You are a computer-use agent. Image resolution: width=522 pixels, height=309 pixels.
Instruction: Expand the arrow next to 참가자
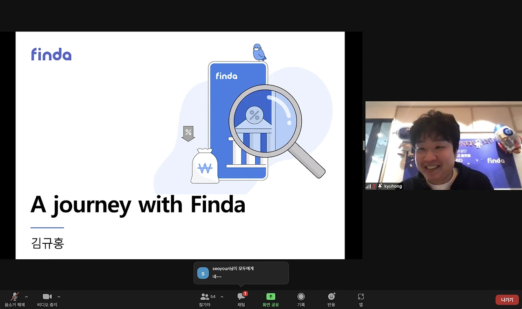tap(222, 297)
